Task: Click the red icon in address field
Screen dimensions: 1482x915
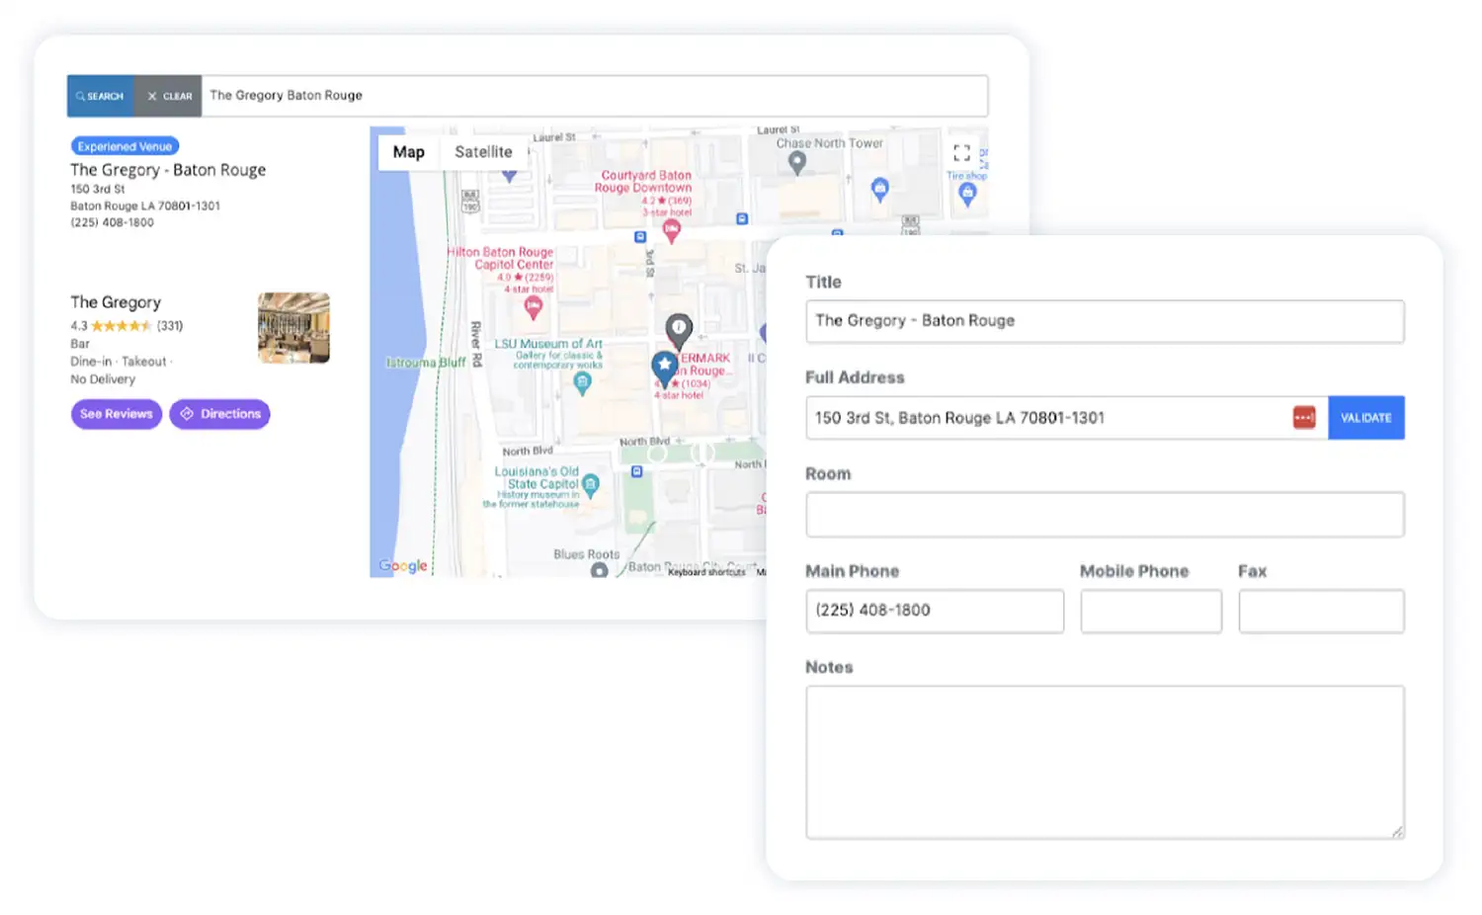Action: click(1303, 418)
